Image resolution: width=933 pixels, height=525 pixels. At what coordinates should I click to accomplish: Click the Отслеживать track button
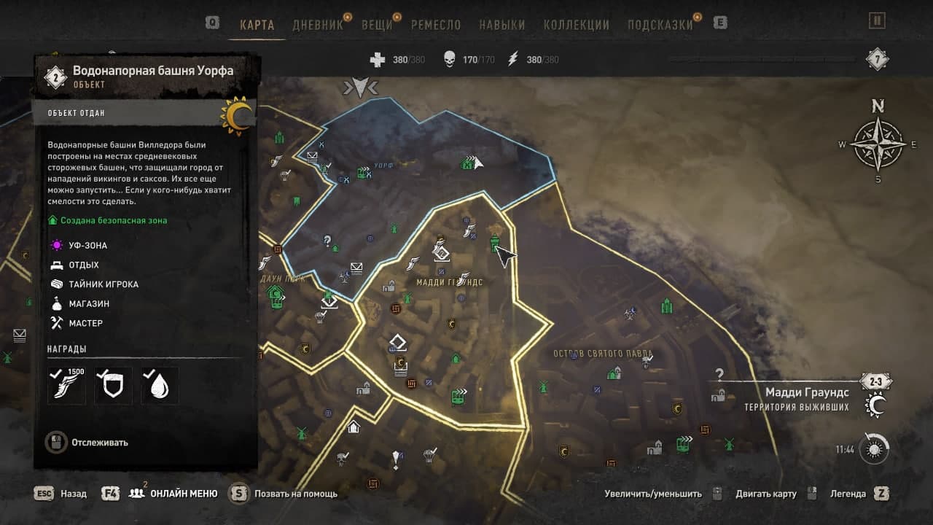pos(87,442)
